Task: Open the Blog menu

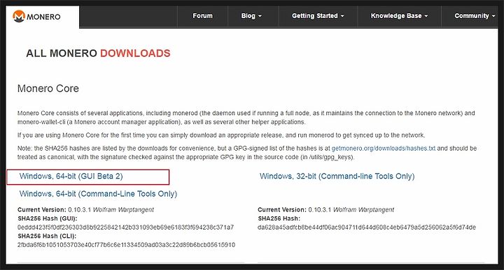Action: pyautogui.click(x=251, y=15)
